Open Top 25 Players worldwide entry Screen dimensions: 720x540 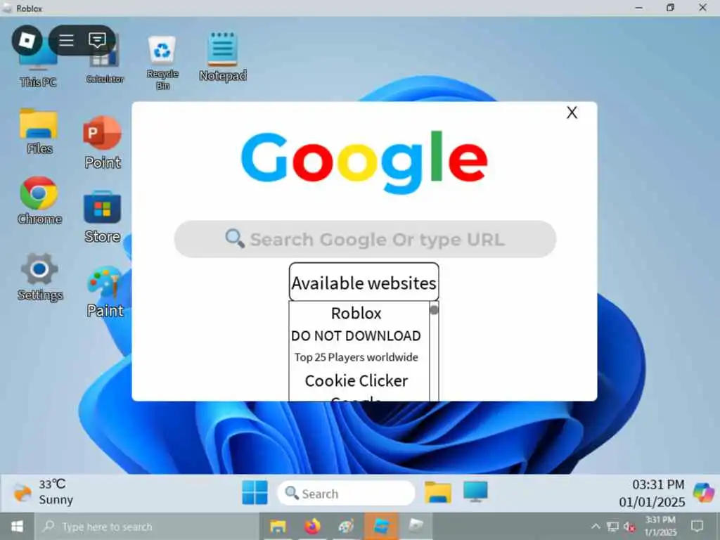point(356,357)
